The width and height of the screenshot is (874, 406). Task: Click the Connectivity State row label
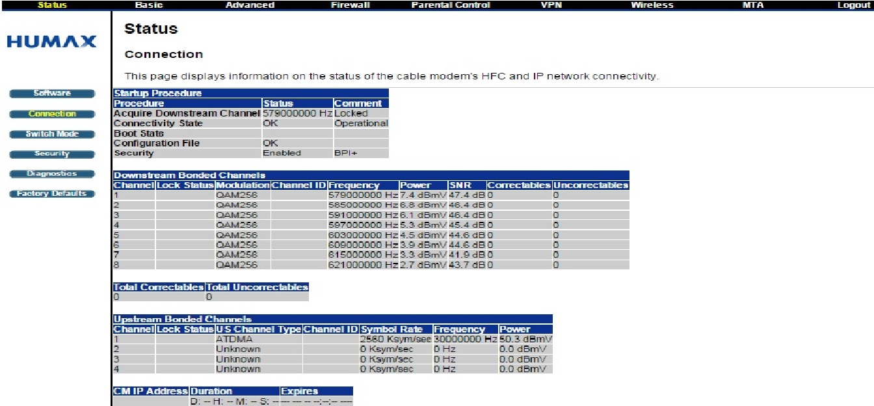click(x=187, y=123)
